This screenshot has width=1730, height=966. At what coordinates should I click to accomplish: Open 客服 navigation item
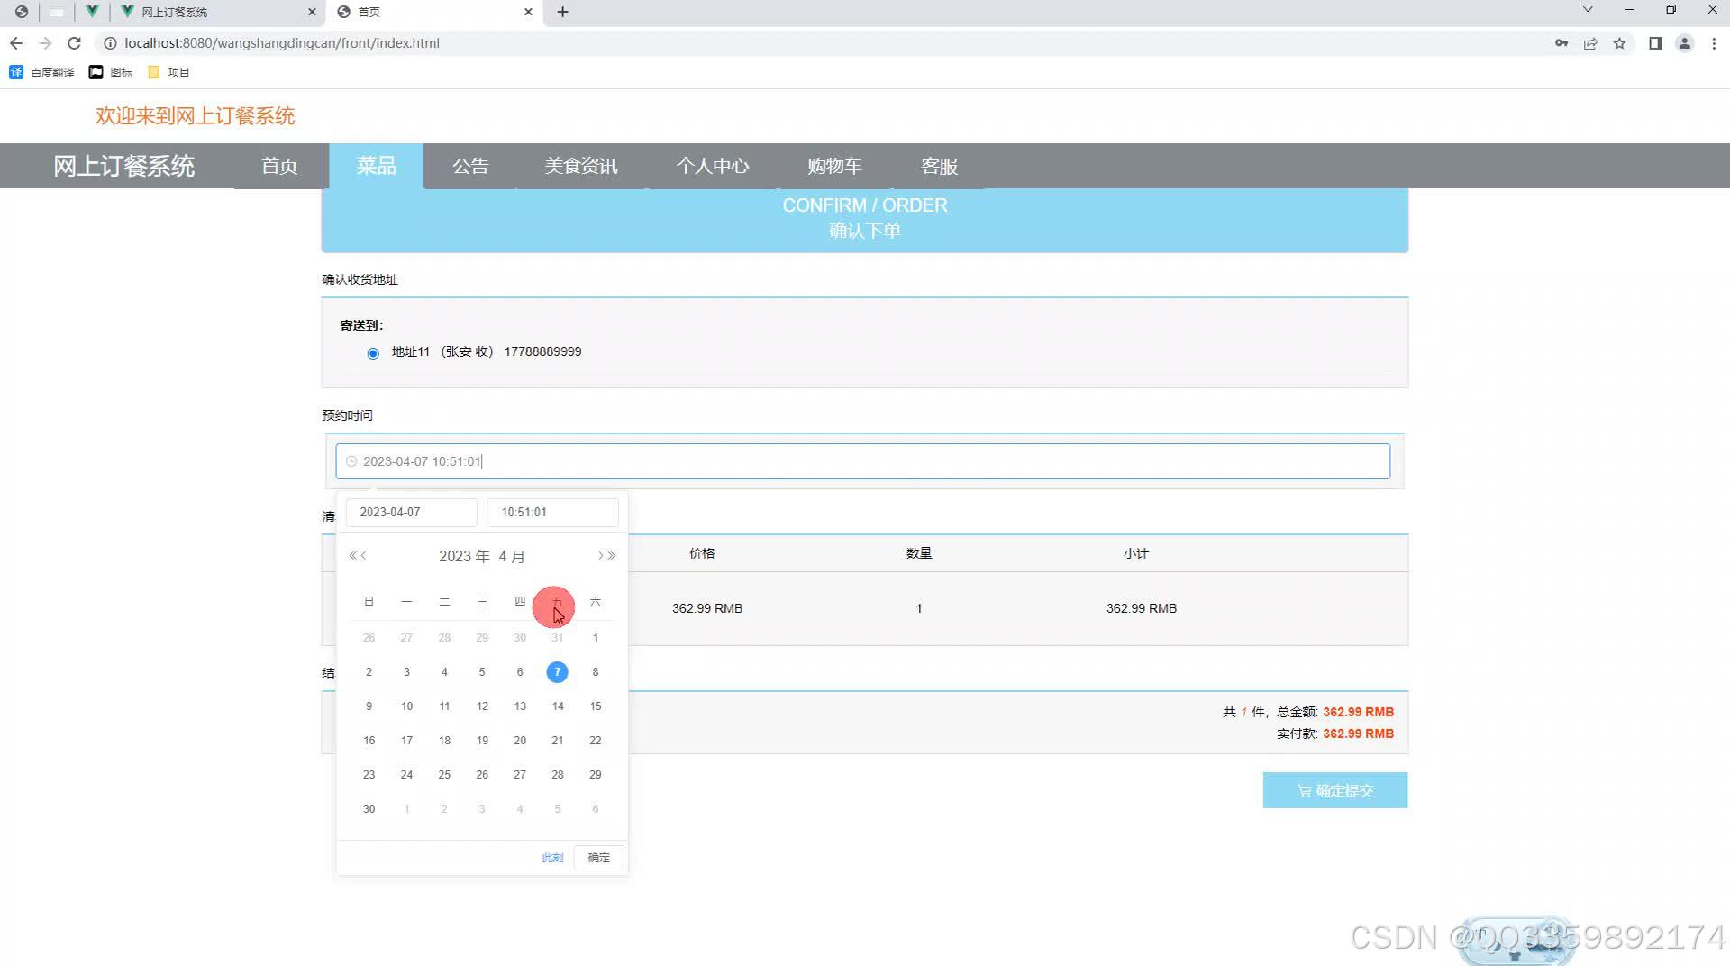click(x=939, y=166)
